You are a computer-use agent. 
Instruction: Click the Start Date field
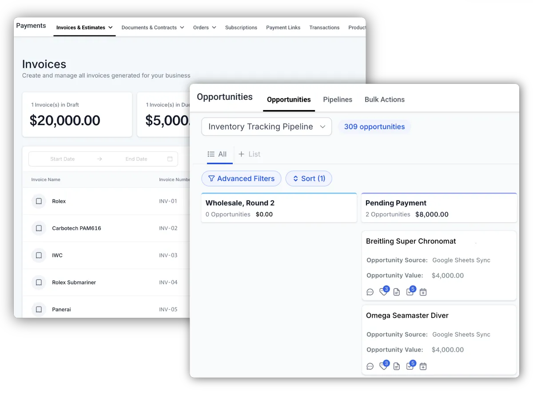[63, 159]
